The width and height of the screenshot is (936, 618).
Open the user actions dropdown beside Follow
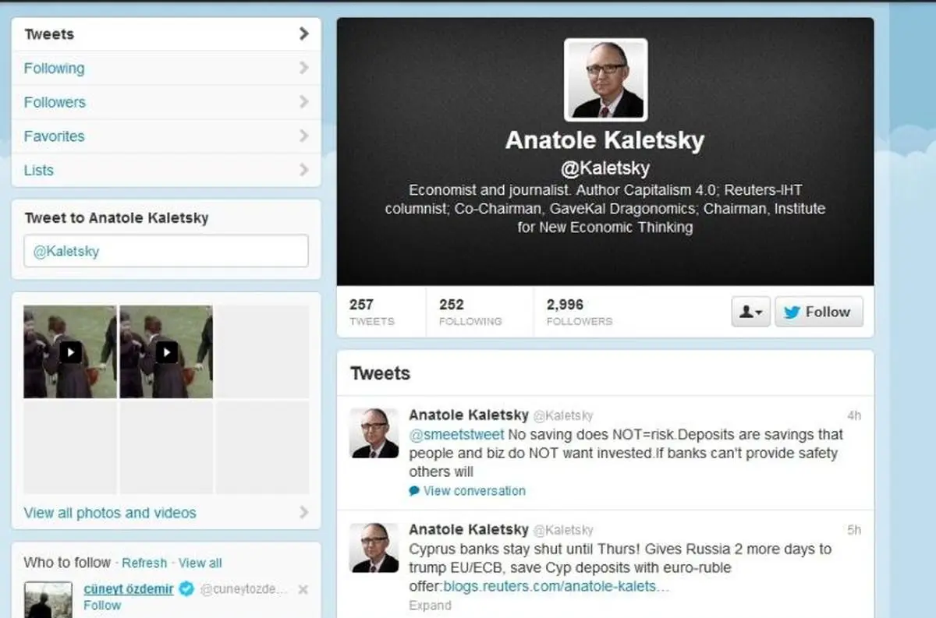750,312
